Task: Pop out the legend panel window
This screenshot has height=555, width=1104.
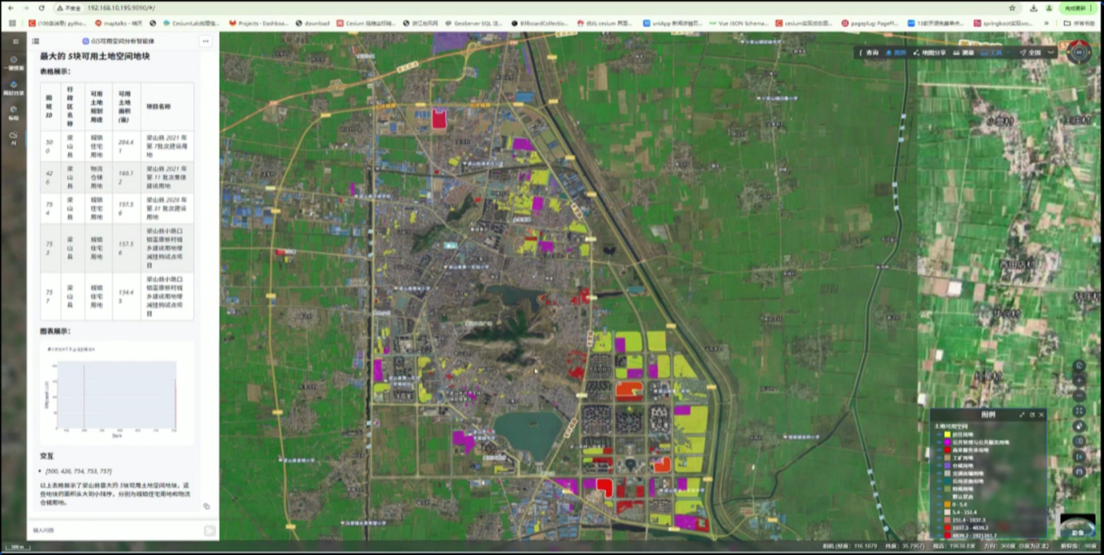Action: [x=1032, y=415]
